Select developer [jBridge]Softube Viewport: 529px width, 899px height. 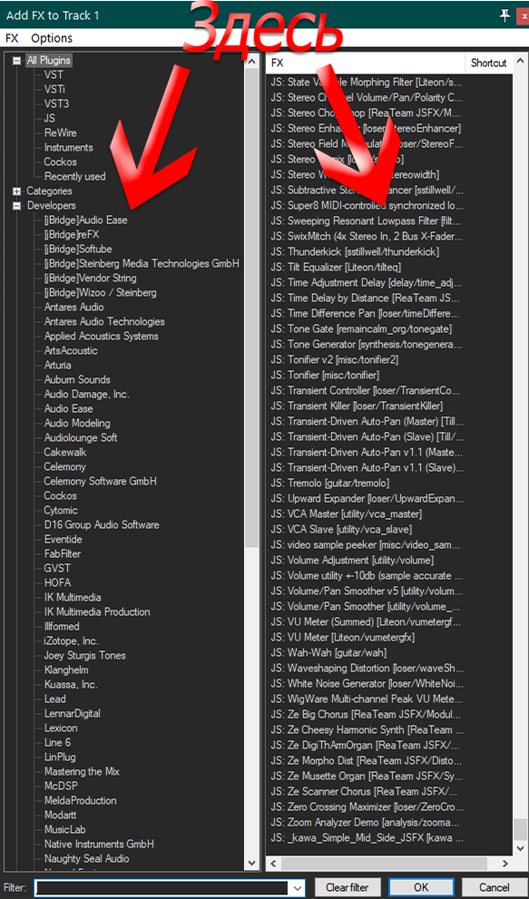(78, 249)
